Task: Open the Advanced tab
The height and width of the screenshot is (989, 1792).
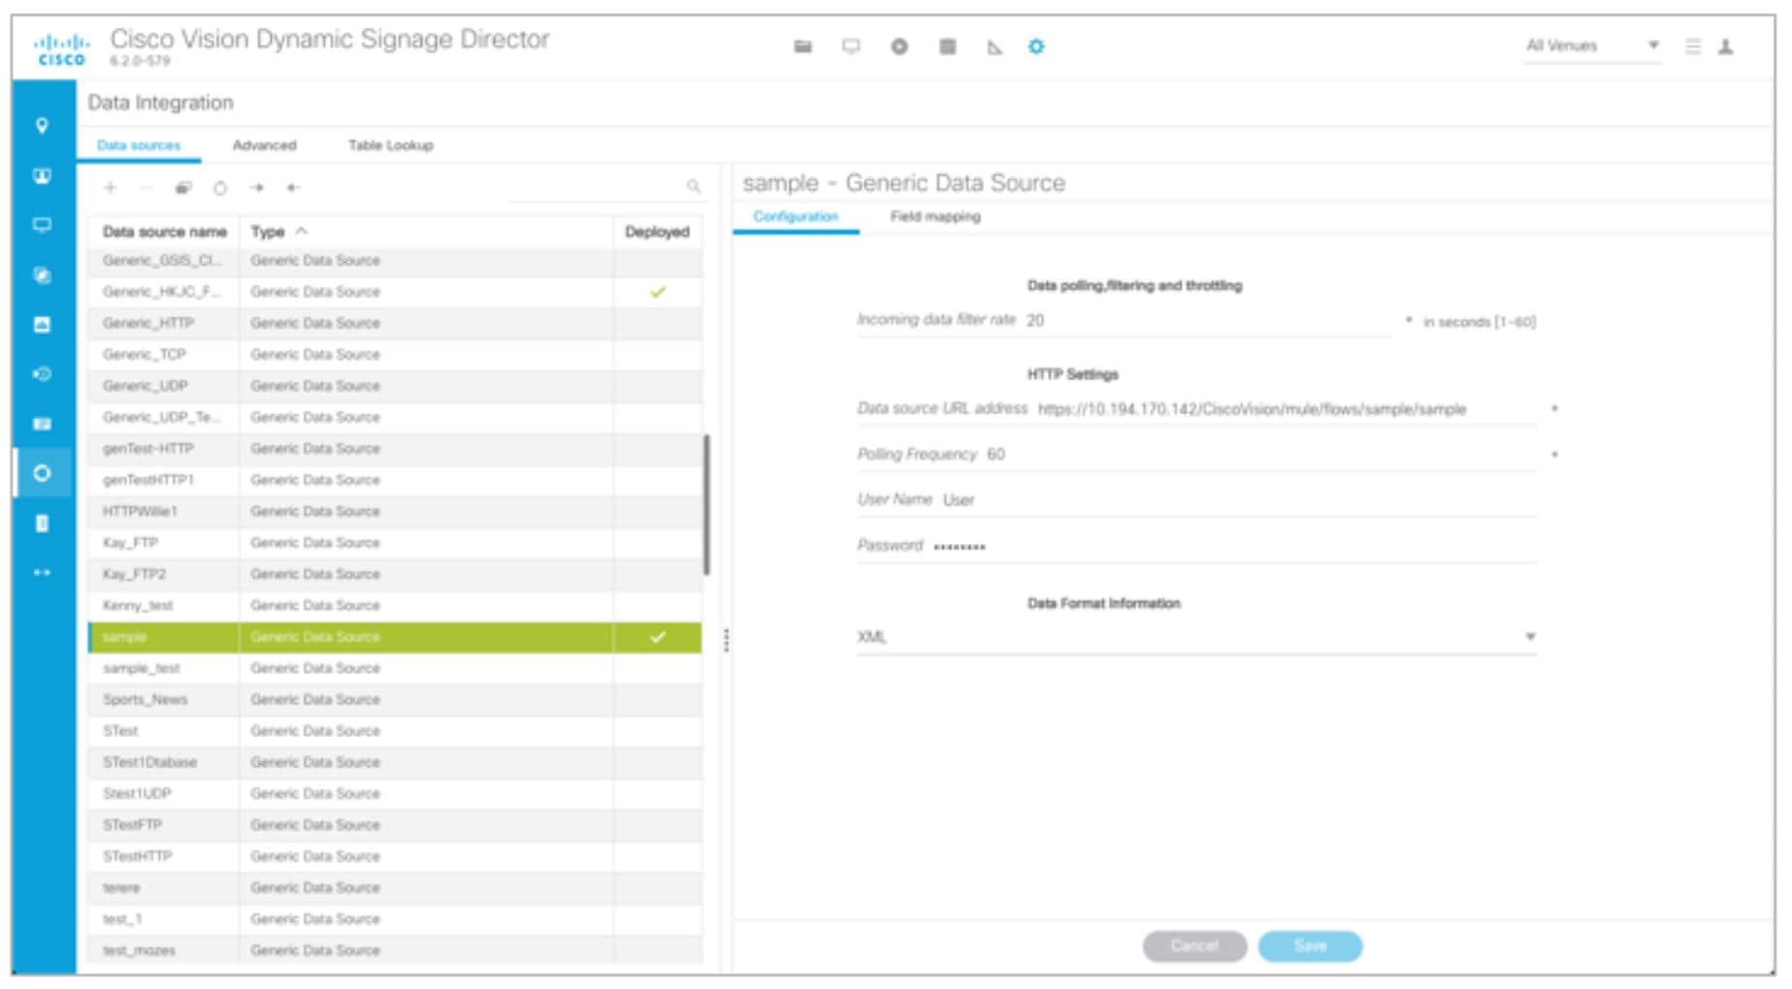Action: tap(265, 145)
